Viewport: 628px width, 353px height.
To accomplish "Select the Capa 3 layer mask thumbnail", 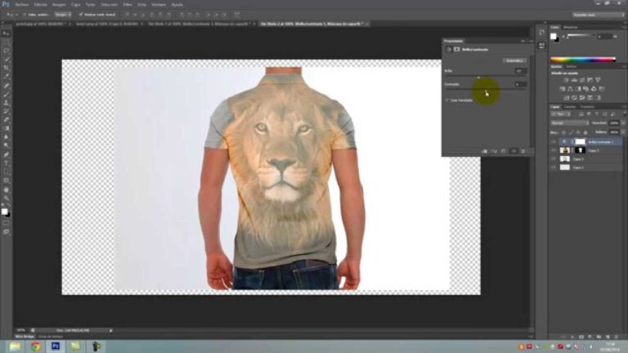I will click(580, 150).
